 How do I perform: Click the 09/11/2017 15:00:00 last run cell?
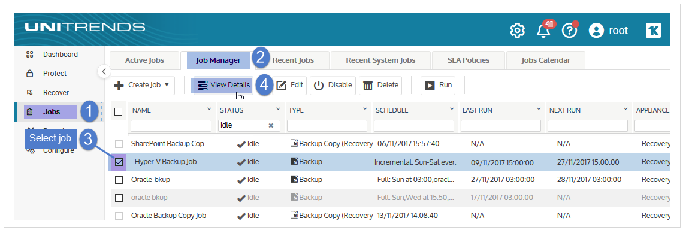(501, 162)
